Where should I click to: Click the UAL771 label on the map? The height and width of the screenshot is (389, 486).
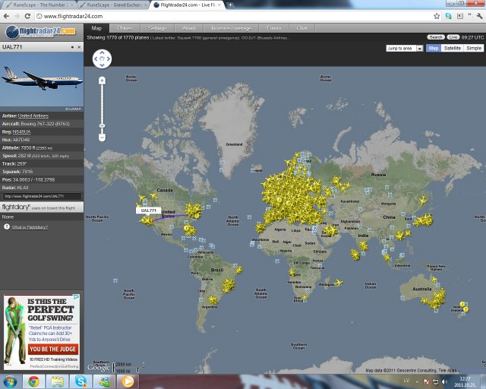coord(149,210)
